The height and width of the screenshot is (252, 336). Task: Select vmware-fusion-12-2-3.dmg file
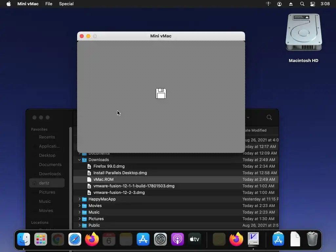[176, 193]
